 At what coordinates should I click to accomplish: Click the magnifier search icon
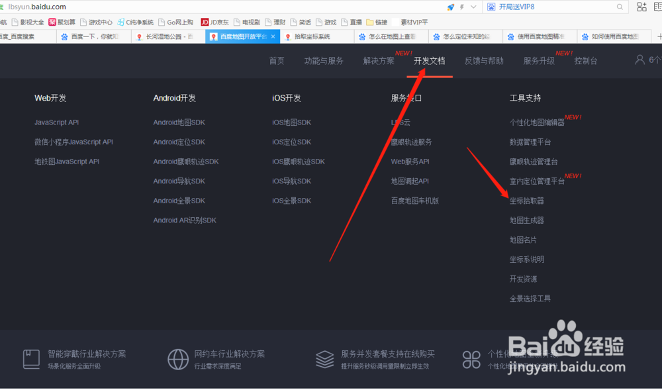pos(620,7)
